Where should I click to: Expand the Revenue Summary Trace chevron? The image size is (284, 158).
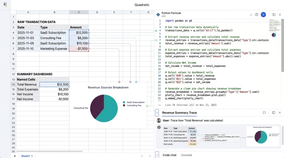157,113
